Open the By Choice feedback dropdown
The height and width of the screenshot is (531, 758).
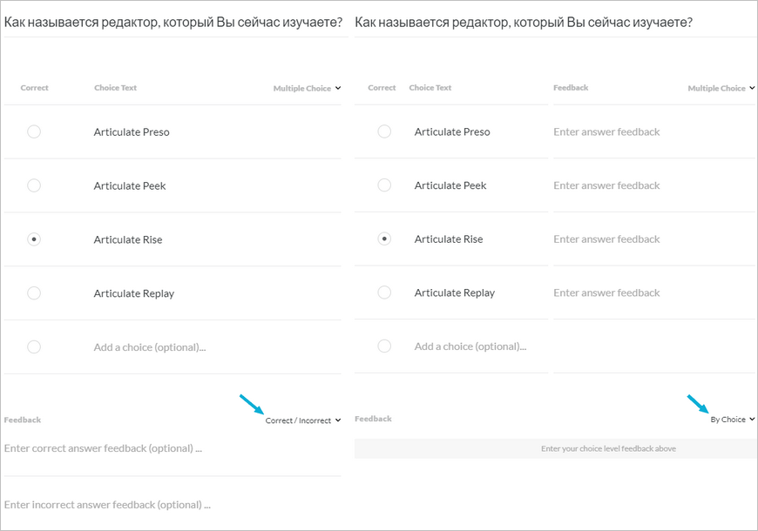(732, 420)
